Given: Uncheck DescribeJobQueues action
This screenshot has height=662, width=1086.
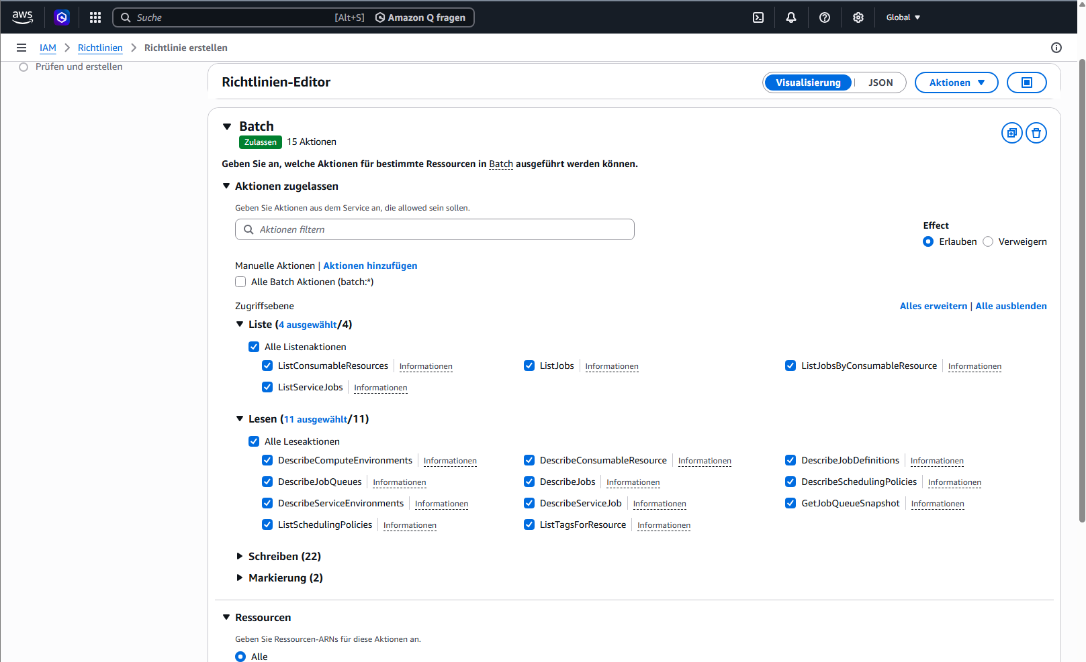Looking at the screenshot, I should pos(267,482).
